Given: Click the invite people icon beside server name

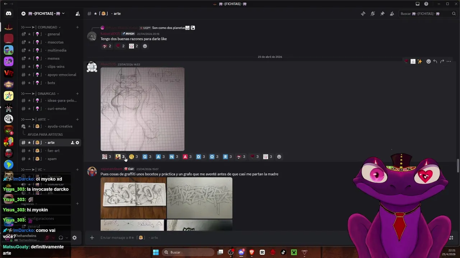Looking at the screenshot, I should tap(78, 14).
